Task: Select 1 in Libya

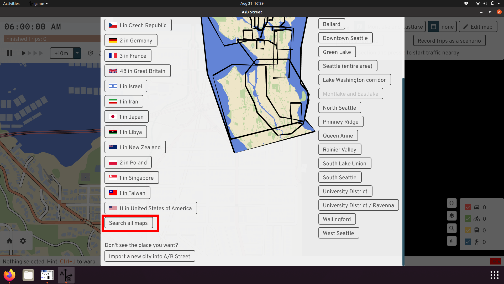Action: [125, 132]
